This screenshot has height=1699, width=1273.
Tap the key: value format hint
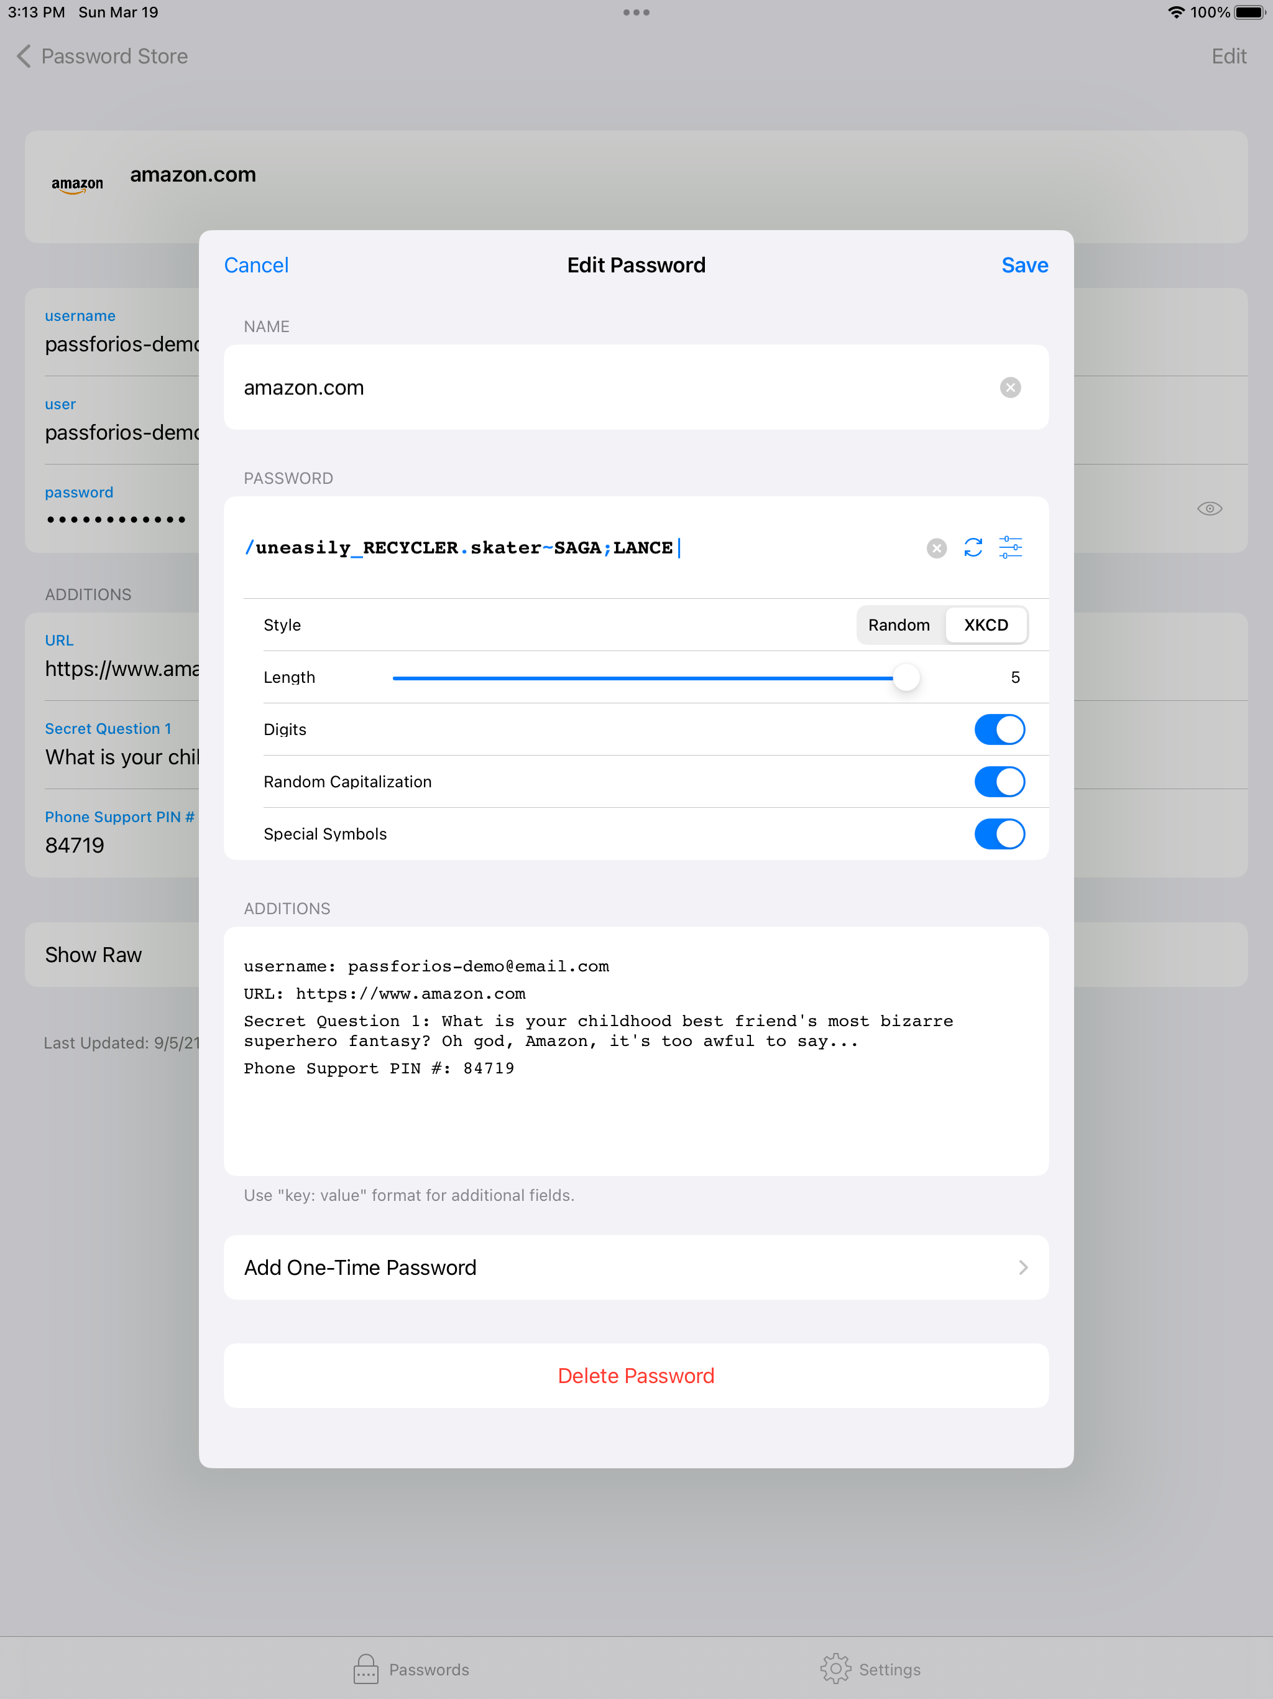point(409,1195)
